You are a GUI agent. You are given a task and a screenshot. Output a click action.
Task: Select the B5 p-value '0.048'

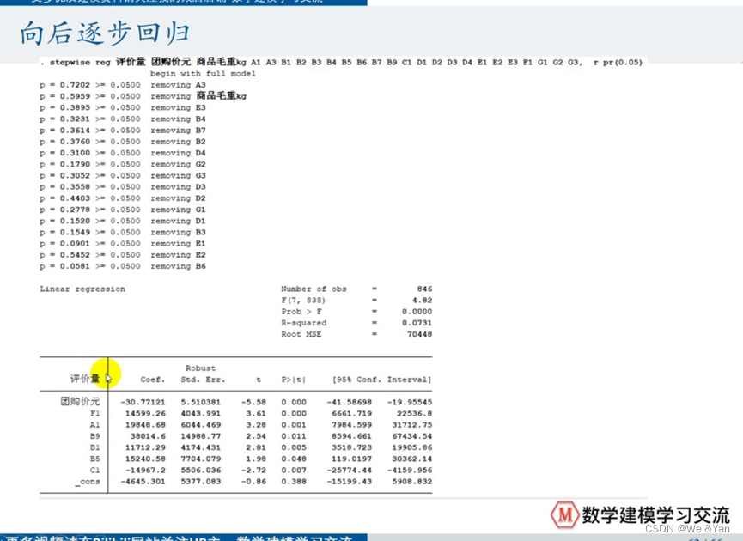click(294, 459)
